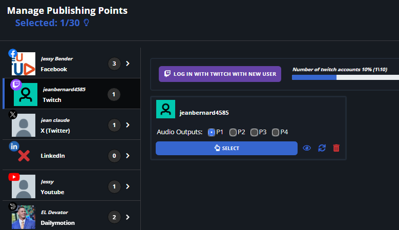399x230 pixels.
Task: Toggle the eye visibility icon for jeanbernard4585
Action: (307, 148)
